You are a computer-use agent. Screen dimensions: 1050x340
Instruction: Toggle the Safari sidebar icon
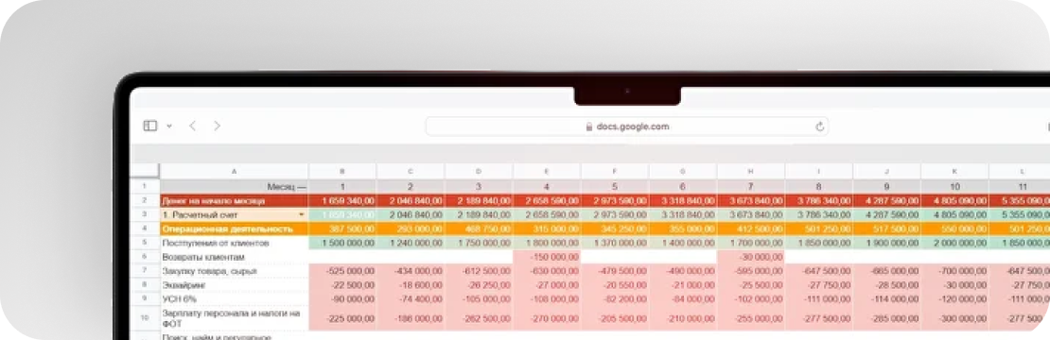coord(150,126)
